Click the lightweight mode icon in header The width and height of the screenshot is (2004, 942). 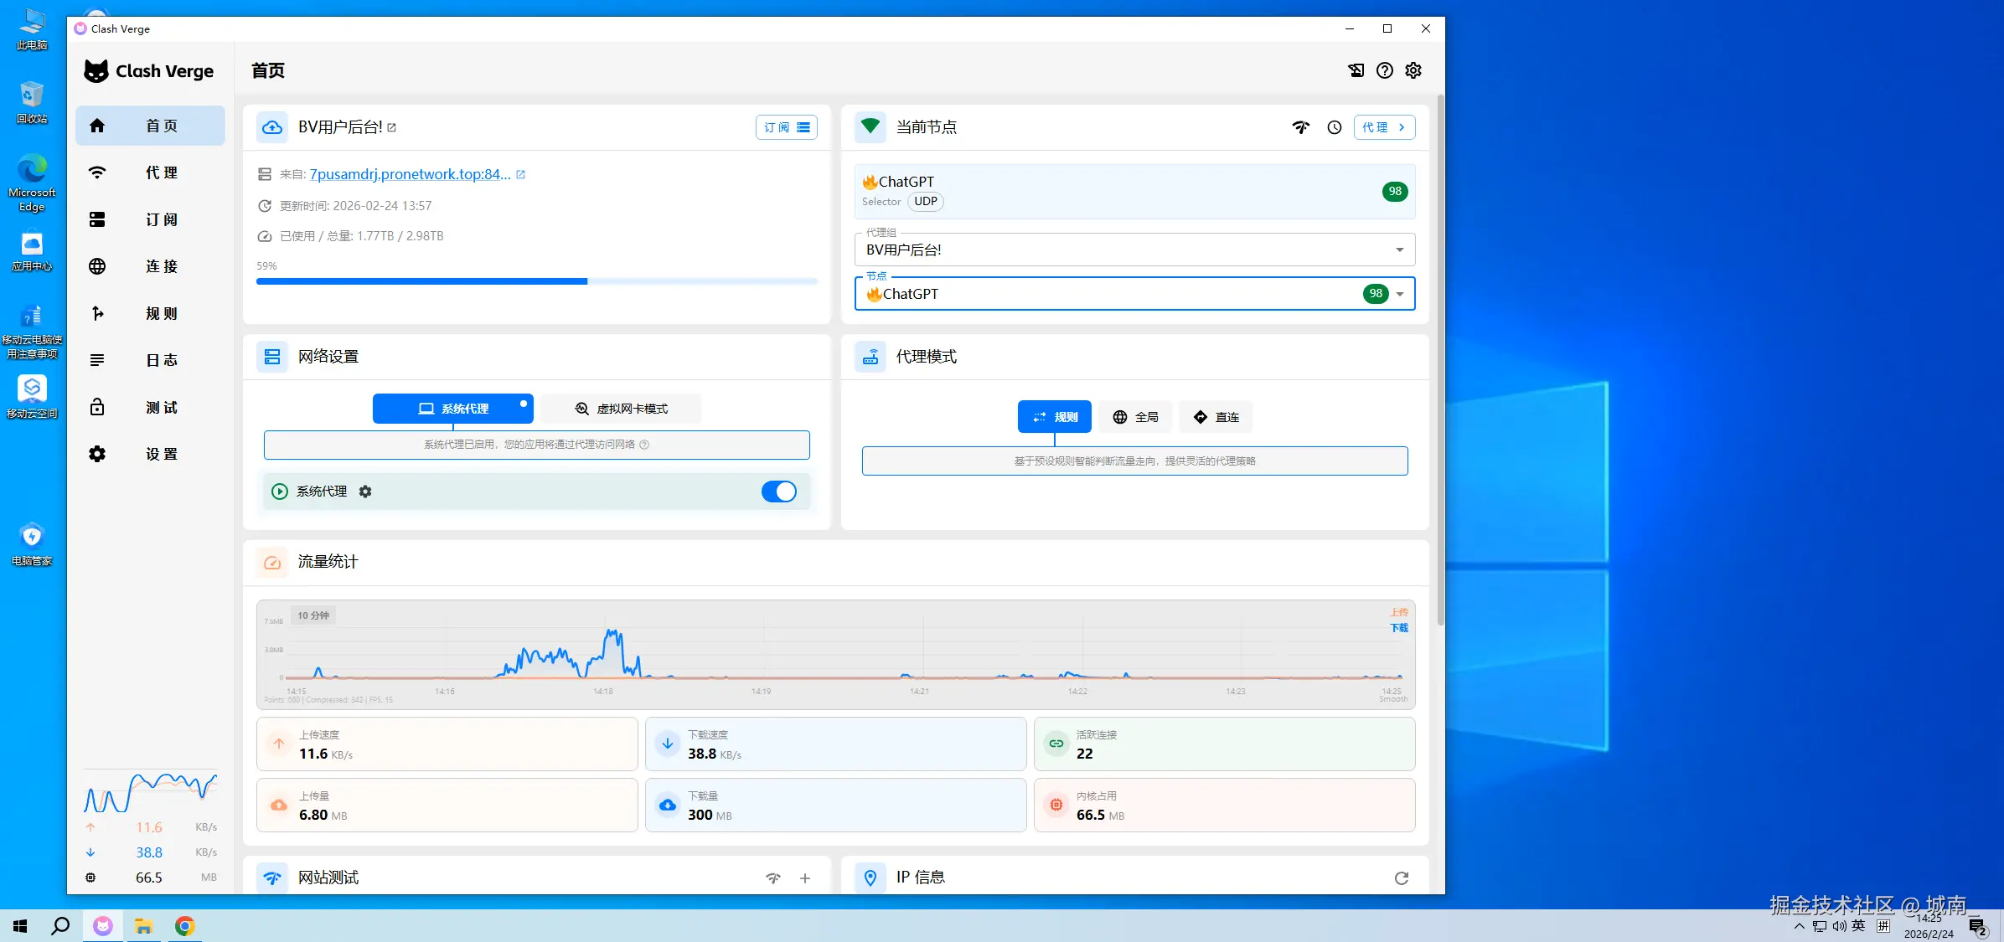[x=1356, y=70]
